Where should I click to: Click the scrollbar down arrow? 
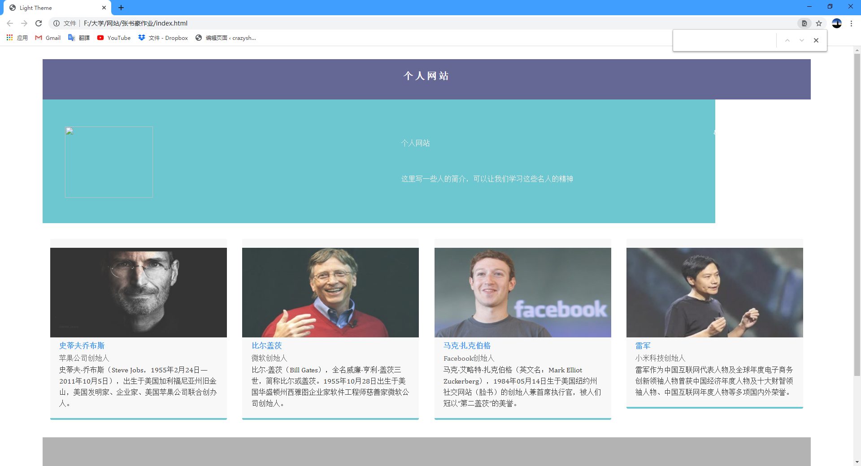point(857,462)
